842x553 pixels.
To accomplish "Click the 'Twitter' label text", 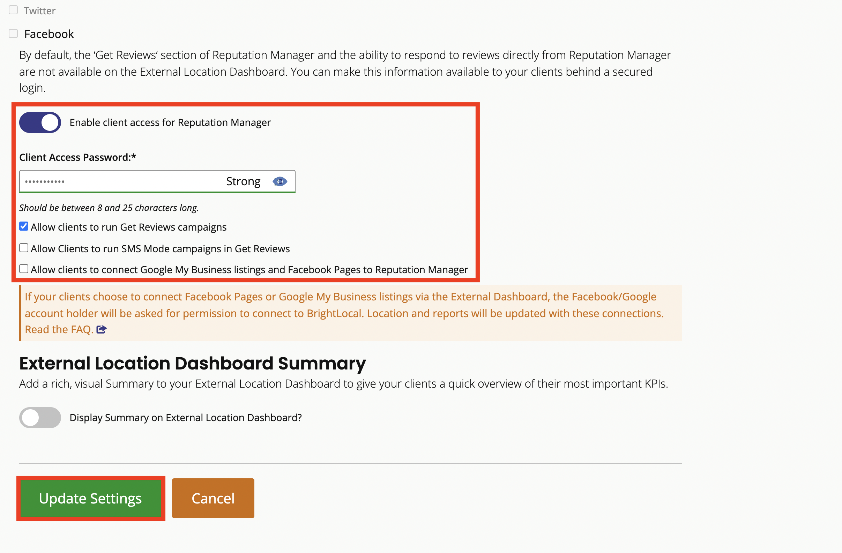I will coord(40,10).
